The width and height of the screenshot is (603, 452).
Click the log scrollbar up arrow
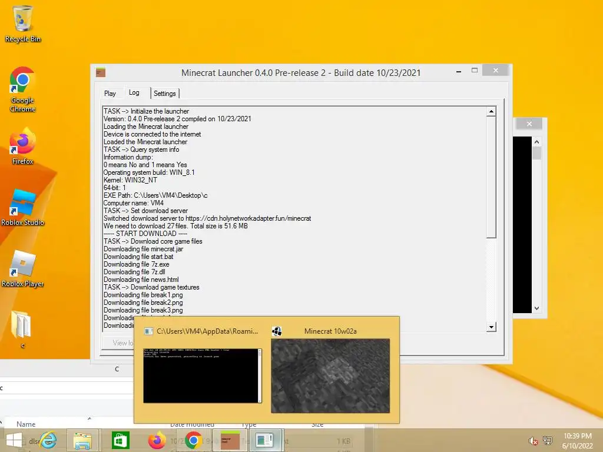491,111
